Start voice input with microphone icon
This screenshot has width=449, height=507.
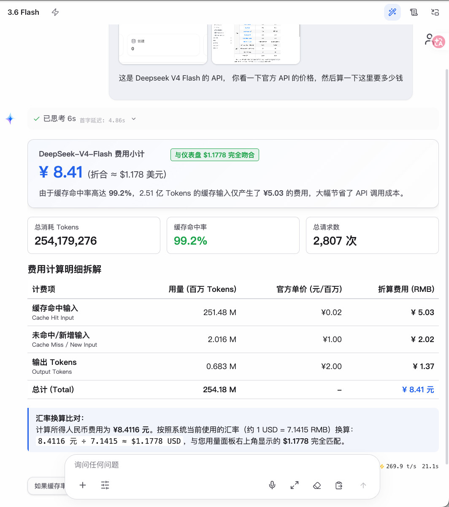point(272,485)
